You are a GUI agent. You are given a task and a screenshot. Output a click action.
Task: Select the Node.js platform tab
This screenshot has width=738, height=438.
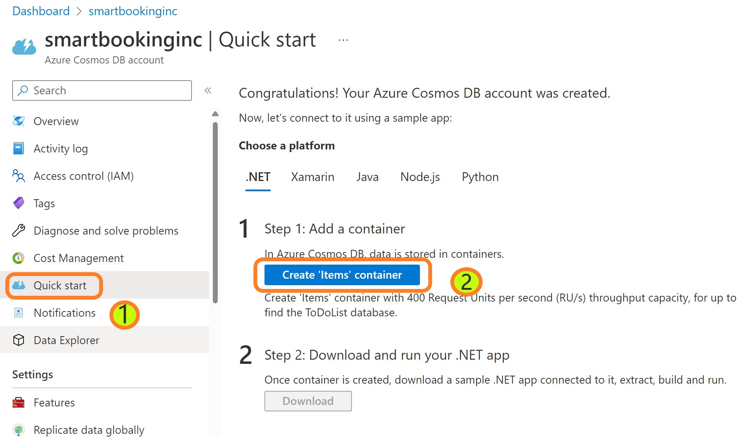(x=420, y=177)
